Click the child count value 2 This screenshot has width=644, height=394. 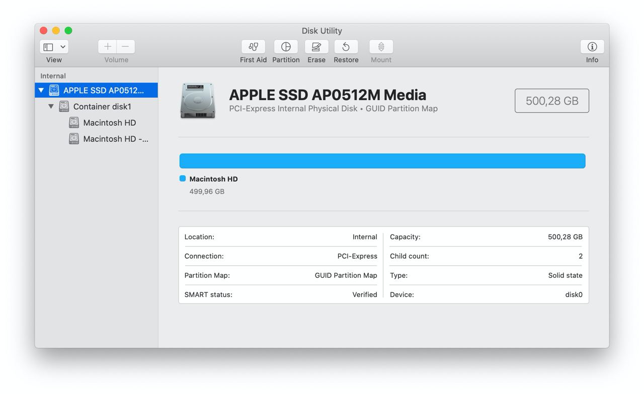click(x=581, y=256)
